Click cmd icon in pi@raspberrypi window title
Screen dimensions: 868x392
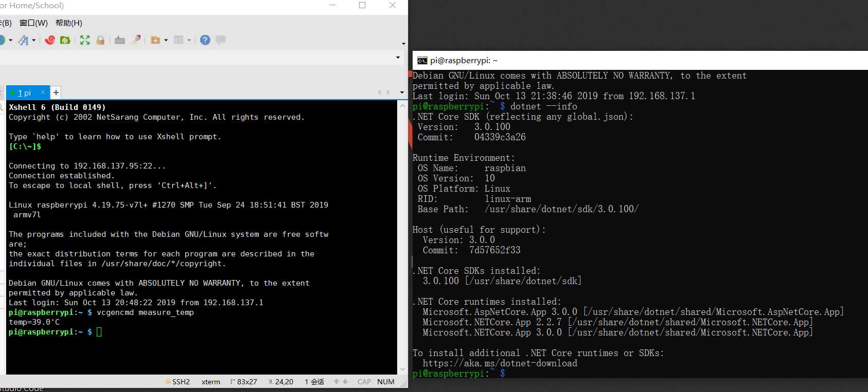pyautogui.click(x=422, y=61)
